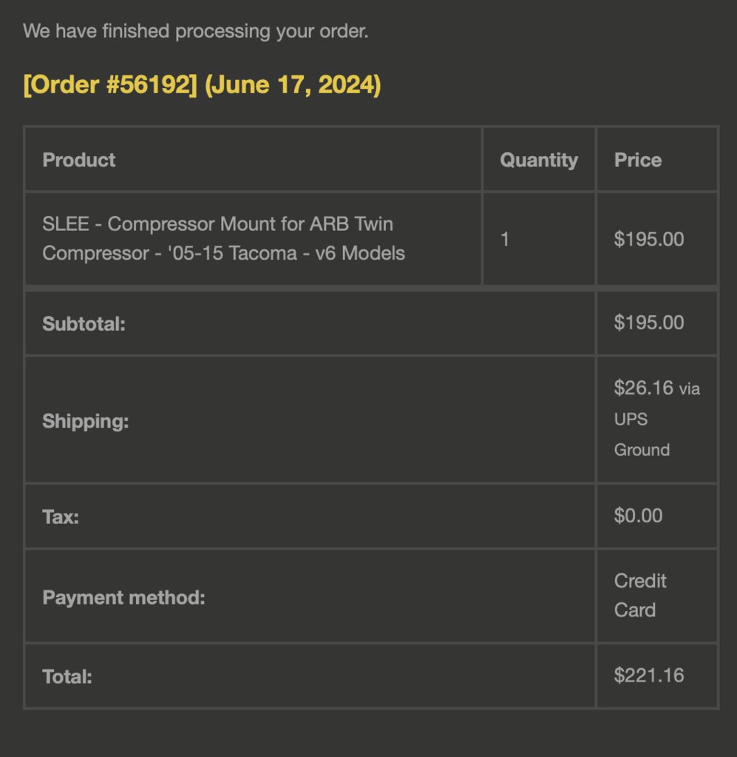
Task: Click the Shipping label
Action: pos(85,422)
